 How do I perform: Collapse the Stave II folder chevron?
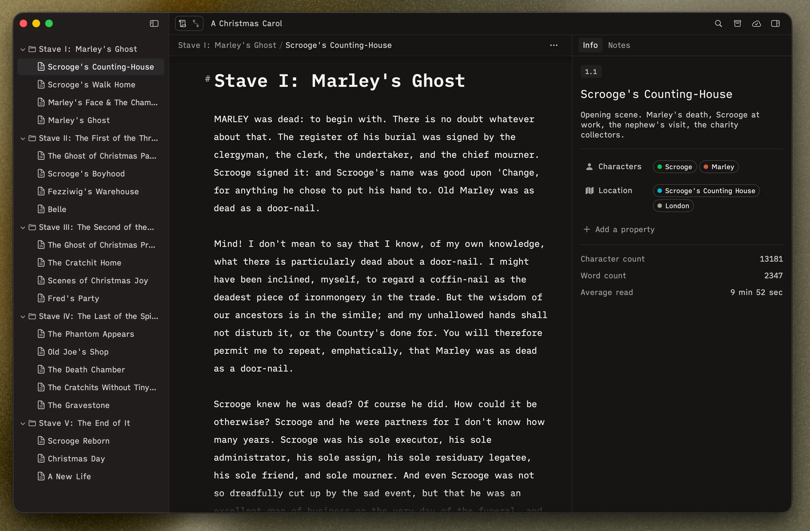pyautogui.click(x=23, y=139)
